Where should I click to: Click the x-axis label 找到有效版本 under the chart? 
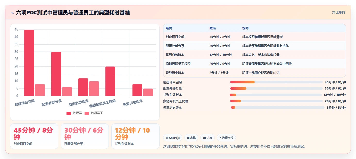coord(79,103)
